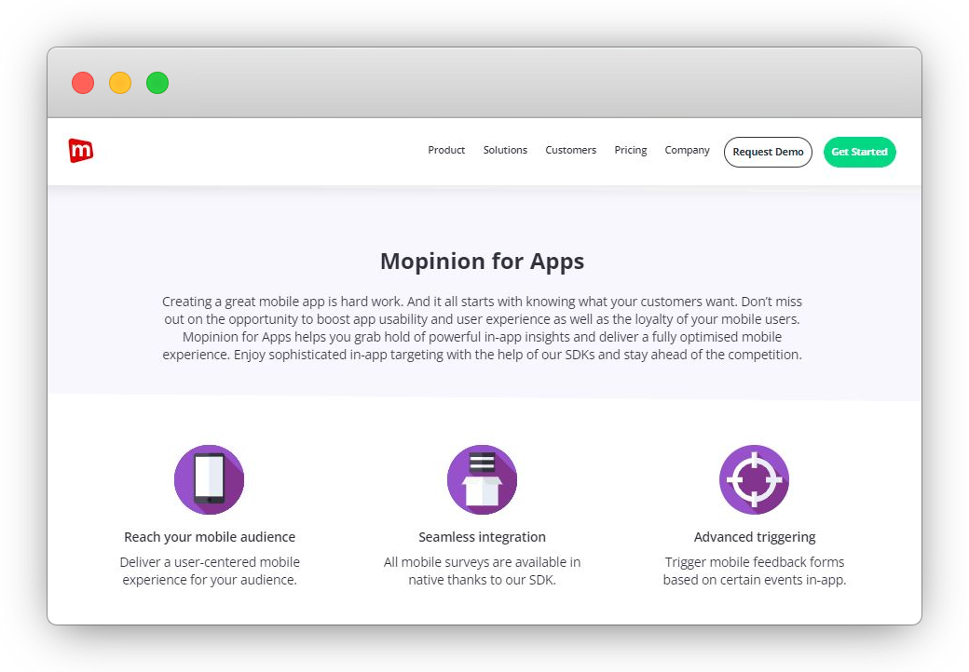The width and height of the screenshot is (969, 672).
Task: Click the 'Creating a great mobile app' paragraph
Action: 482,328
